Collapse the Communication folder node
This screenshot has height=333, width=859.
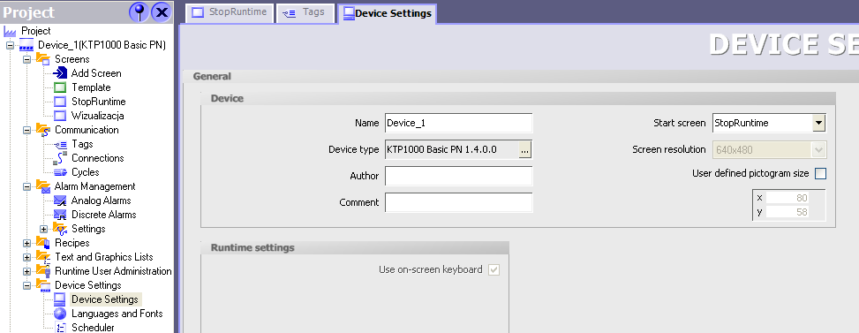tap(26, 130)
